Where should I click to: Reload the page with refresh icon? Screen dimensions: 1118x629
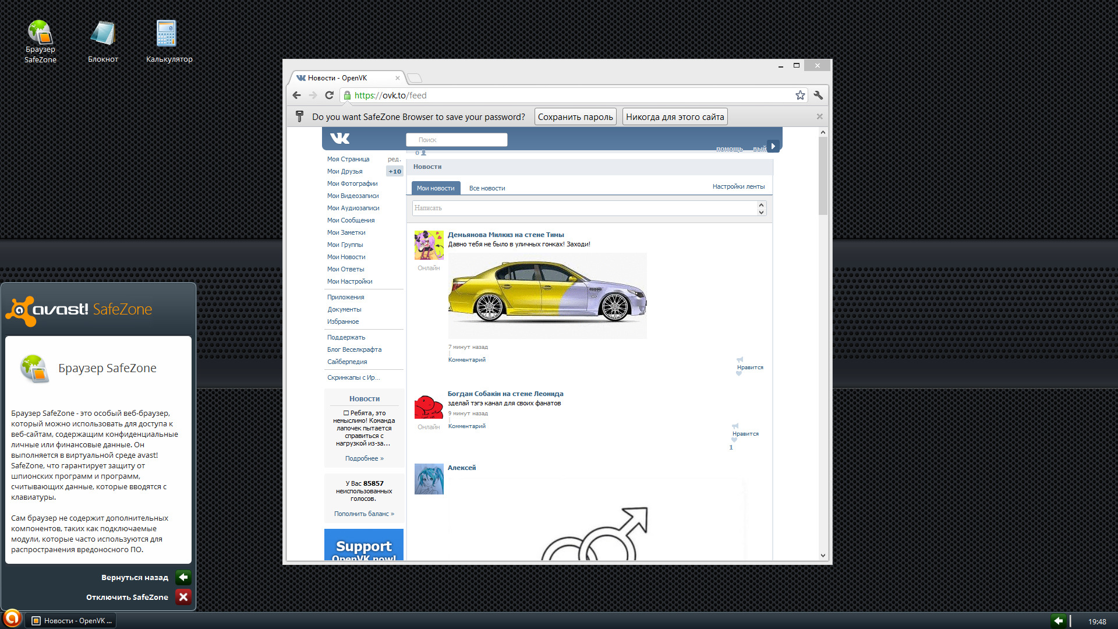click(x=330, y=95)
